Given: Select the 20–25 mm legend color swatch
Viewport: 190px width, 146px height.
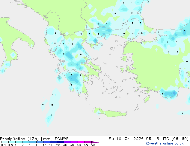Looking at the screenshot, I should point(53,142).
